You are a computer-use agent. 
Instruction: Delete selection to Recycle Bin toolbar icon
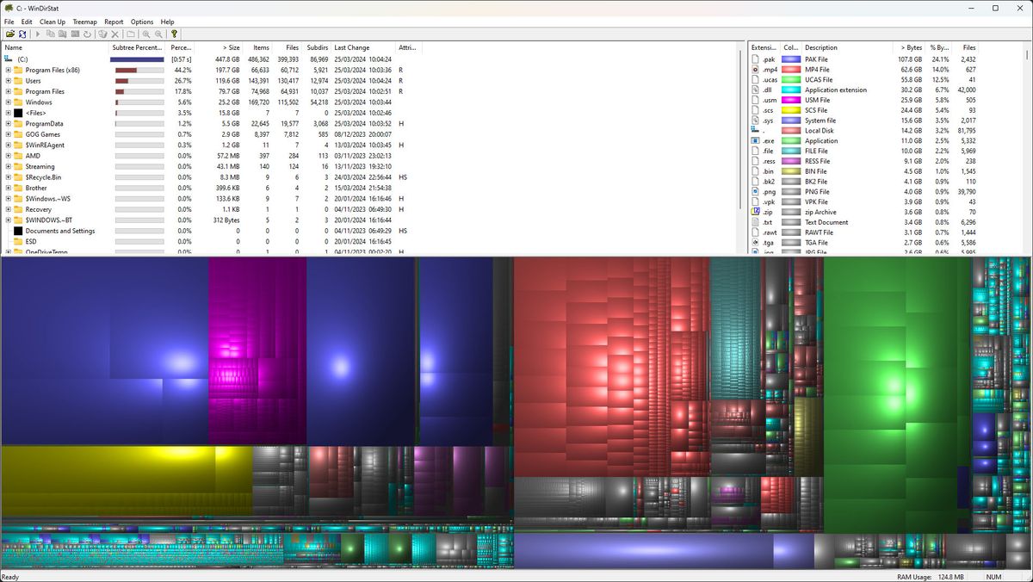[103, 34]
